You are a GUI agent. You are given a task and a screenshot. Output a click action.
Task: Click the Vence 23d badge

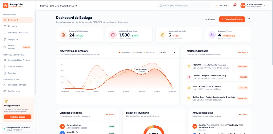[x=242, y=98]
